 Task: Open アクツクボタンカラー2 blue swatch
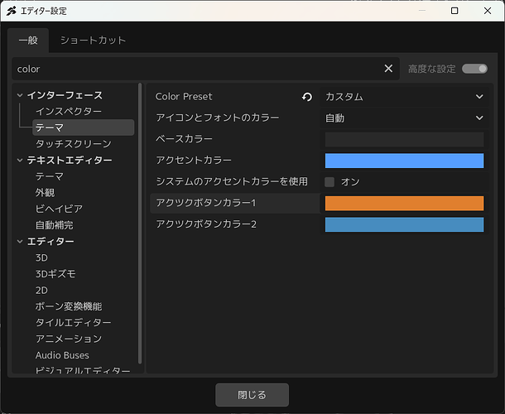click(x=404, y=224)
